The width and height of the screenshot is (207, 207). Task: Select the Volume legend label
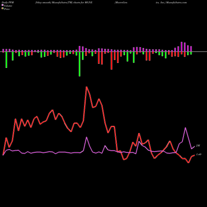tap(8, 6)
